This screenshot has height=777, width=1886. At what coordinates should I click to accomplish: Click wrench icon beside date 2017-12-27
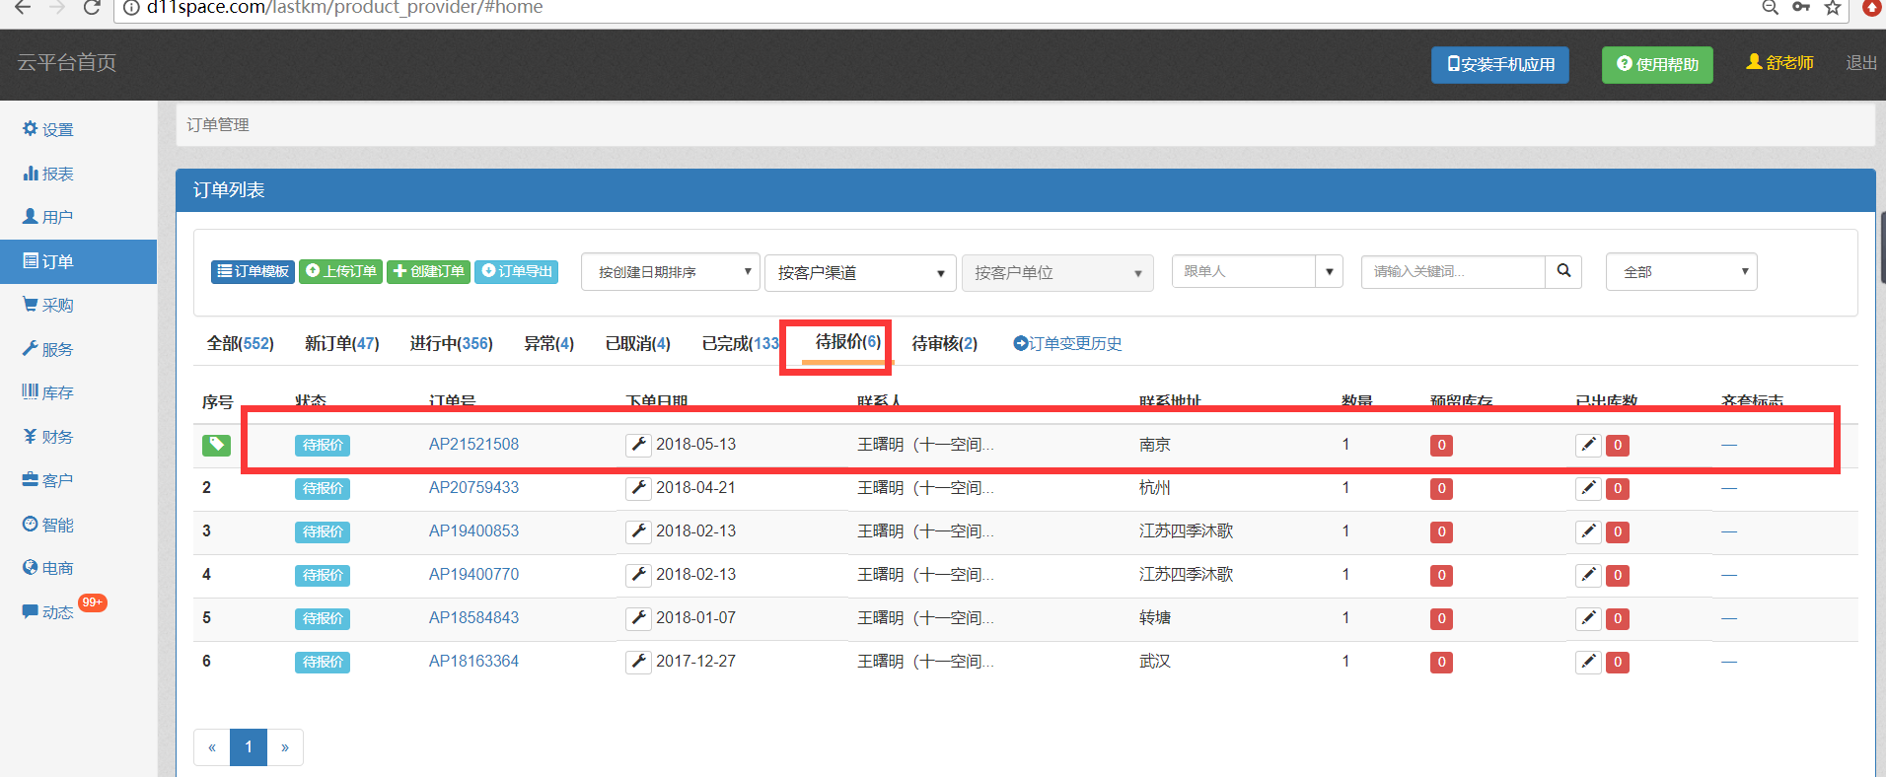point(638,662)
